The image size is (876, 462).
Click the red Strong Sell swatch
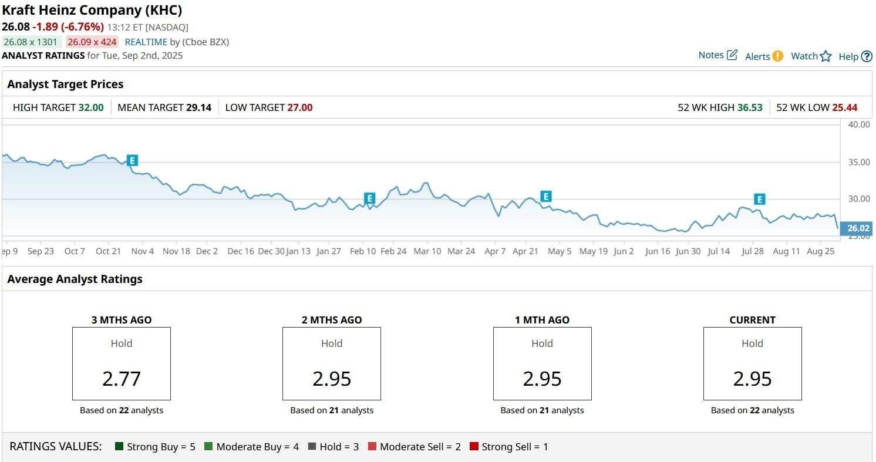pyautogui.click(x=474, y=447)
